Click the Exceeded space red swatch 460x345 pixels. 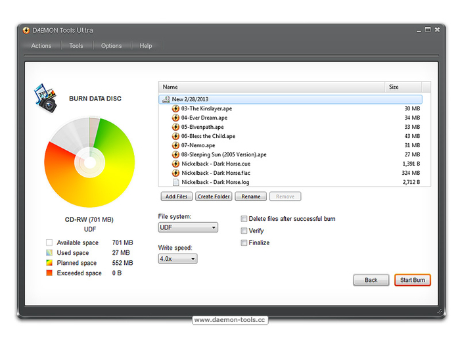pyautogui.click(x=49, y=273)
